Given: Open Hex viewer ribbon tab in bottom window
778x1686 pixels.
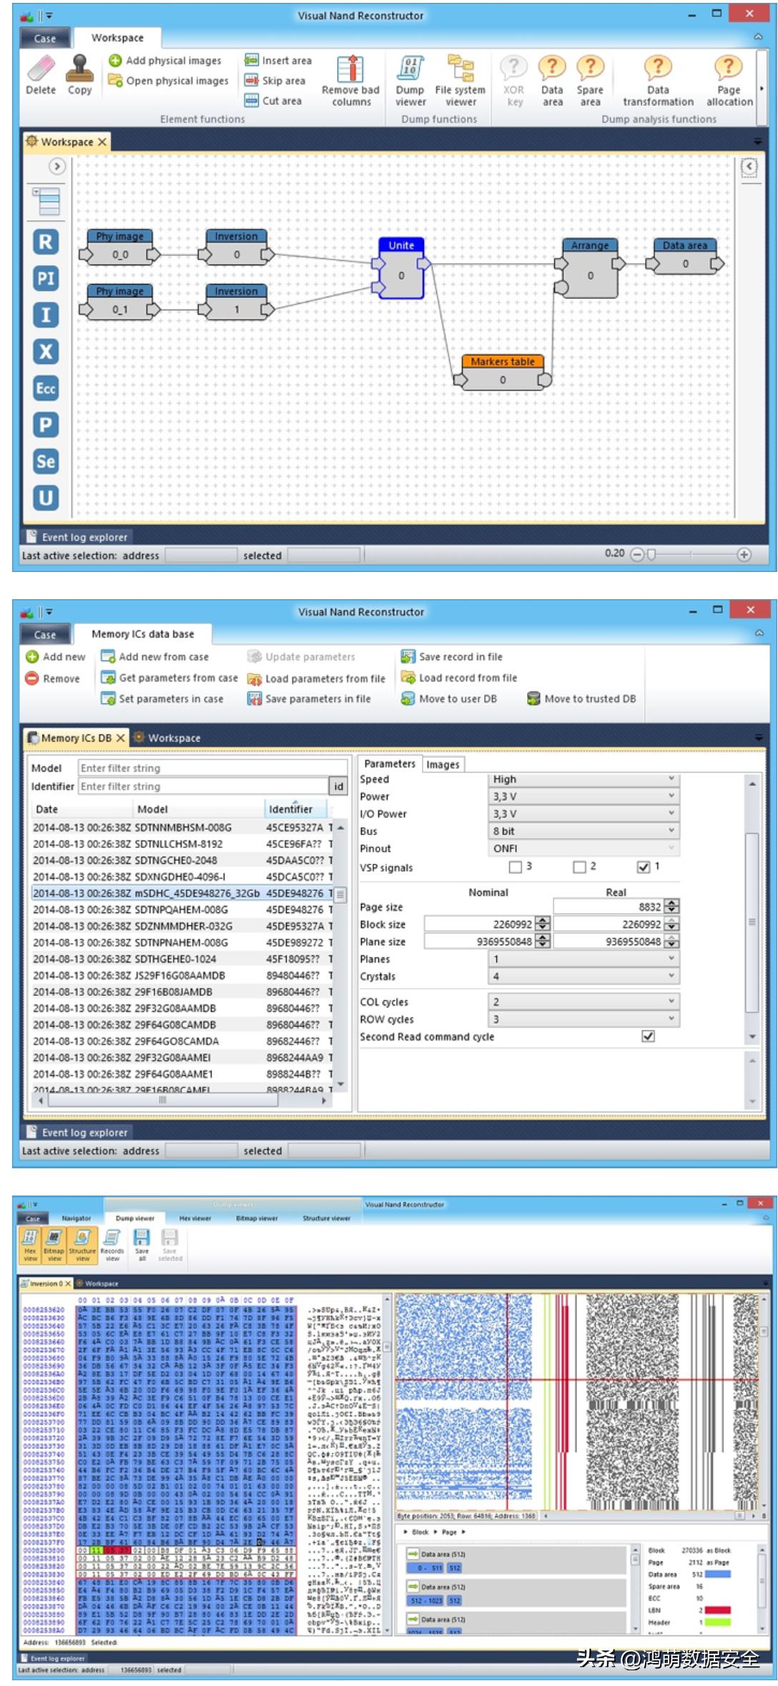Looking at the screenshot, I should click(x=194, y=1218).
